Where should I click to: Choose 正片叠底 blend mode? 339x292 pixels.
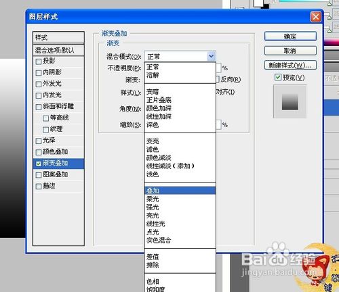[180, 100]
